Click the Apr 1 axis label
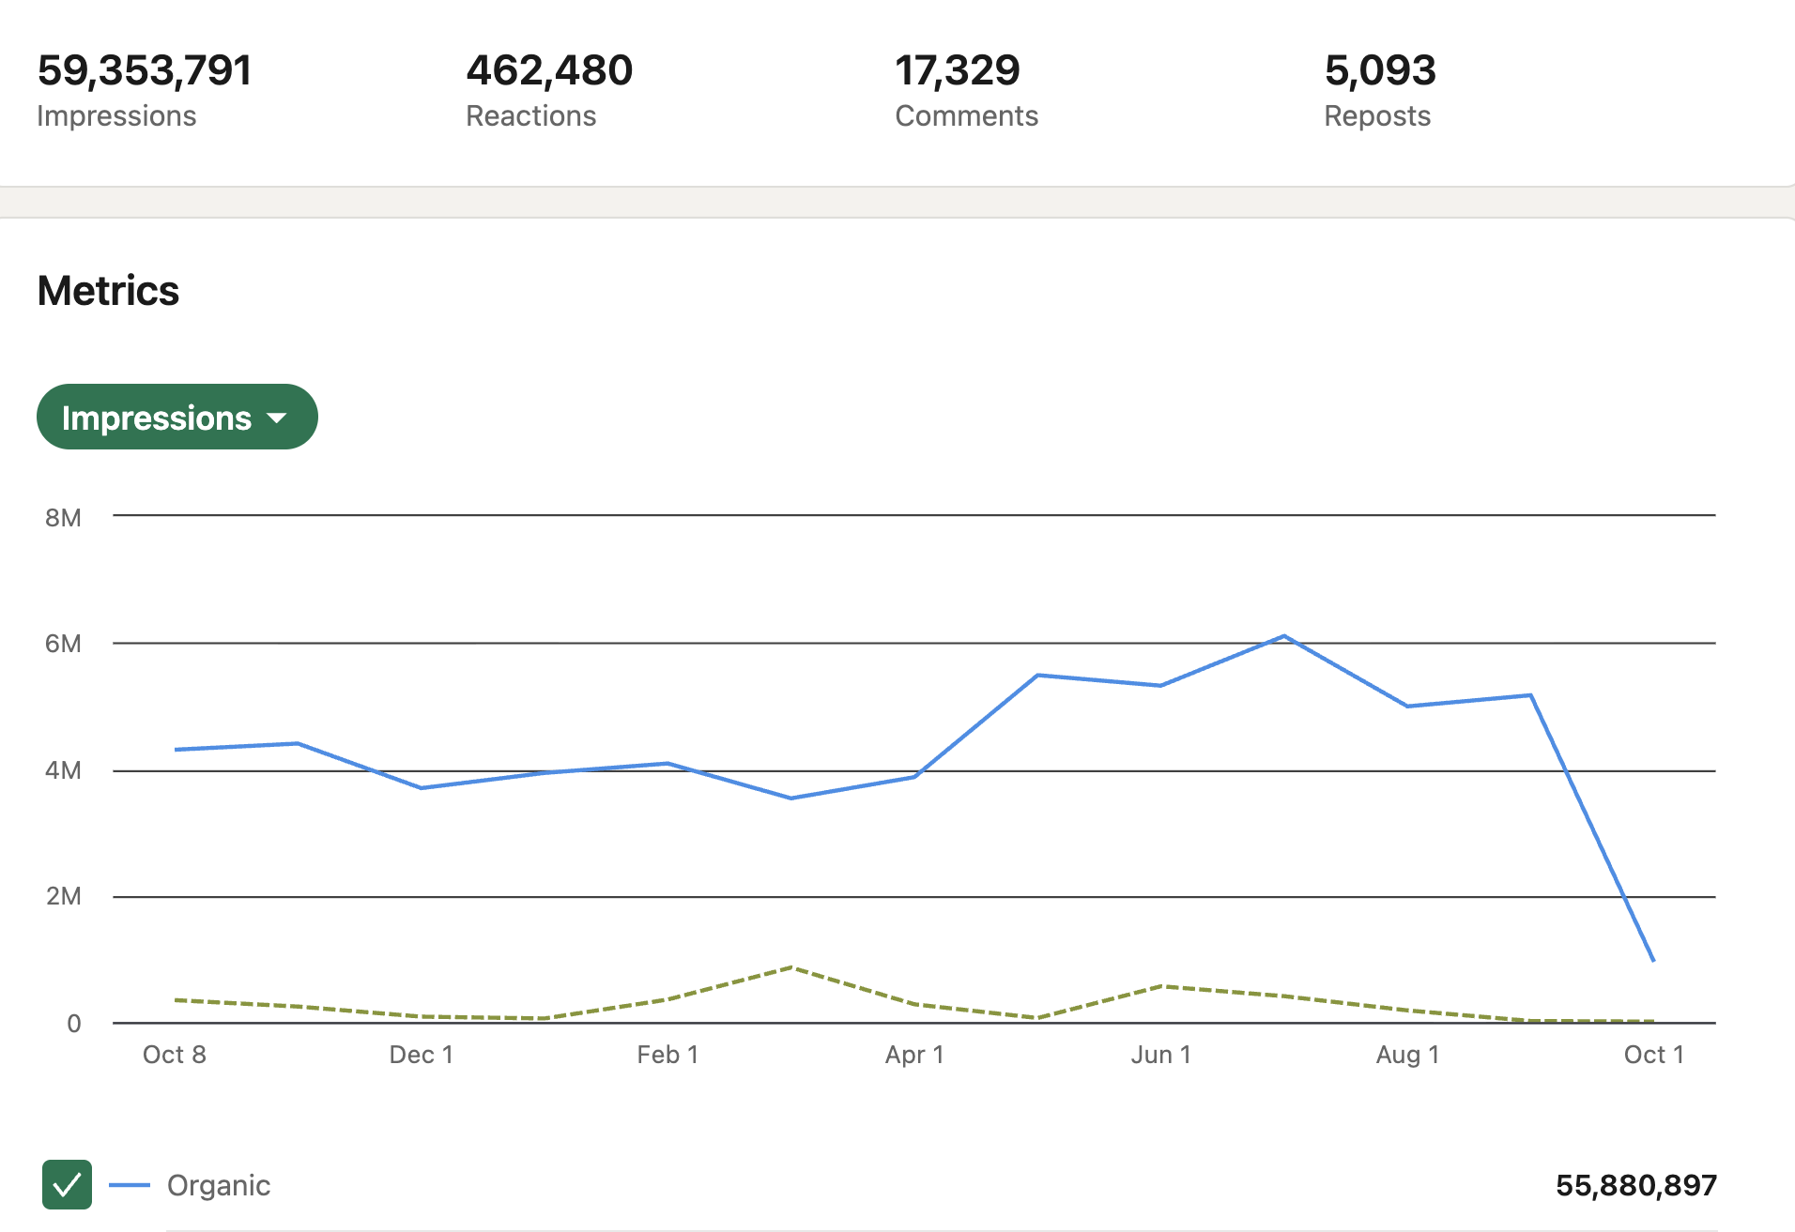Image resolution: width=1795 pixels, height=1232 pixels. click(914, 1055)
